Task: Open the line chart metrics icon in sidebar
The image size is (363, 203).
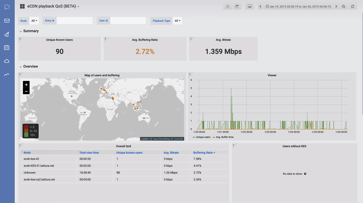Action: [x=6, y=74]
